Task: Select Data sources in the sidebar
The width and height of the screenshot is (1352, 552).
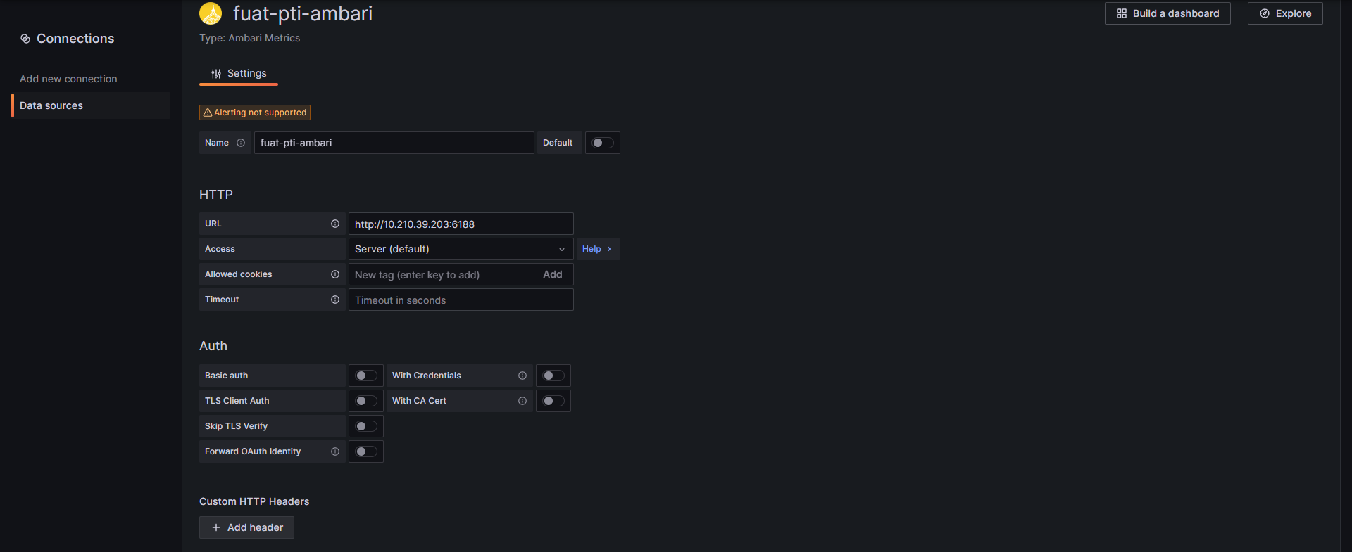Action: click(x=92, y=105)
